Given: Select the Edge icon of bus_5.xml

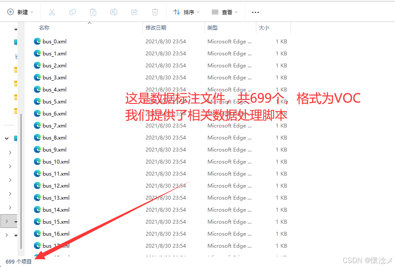Looking at the screenshot, I should (37, 101).
